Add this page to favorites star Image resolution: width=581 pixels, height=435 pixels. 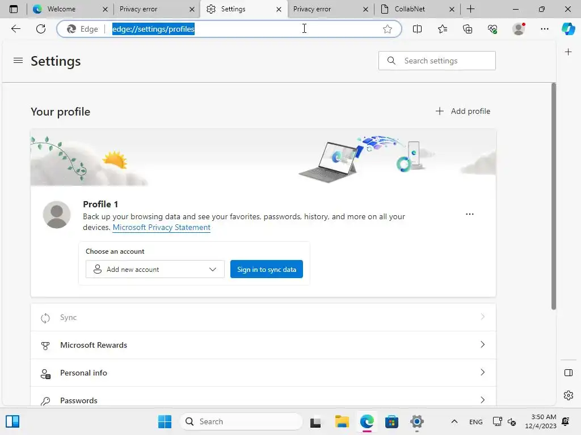[387, 29]
